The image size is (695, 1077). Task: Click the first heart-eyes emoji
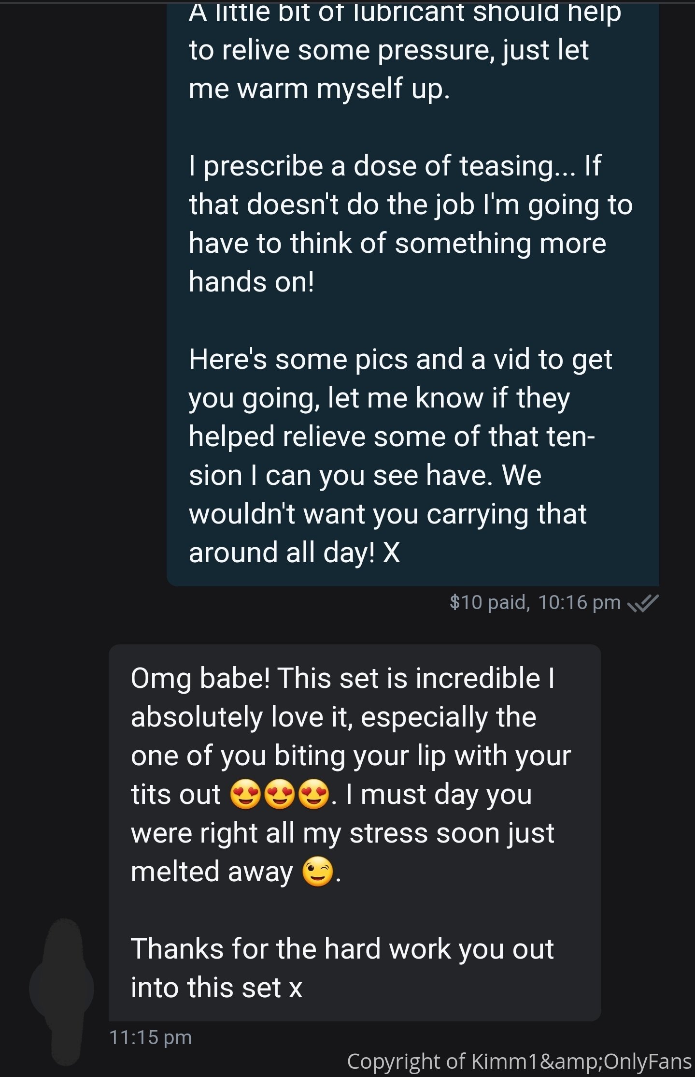coord(245,795)
